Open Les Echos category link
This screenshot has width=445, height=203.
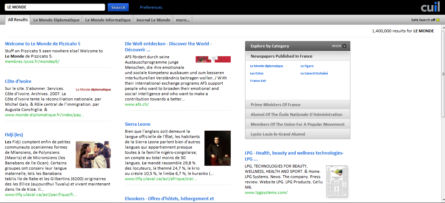click(257, 73)
